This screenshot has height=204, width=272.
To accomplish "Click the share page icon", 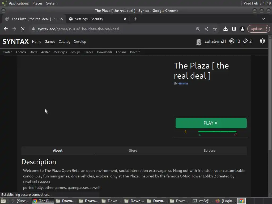I will (x=206, y=29).
